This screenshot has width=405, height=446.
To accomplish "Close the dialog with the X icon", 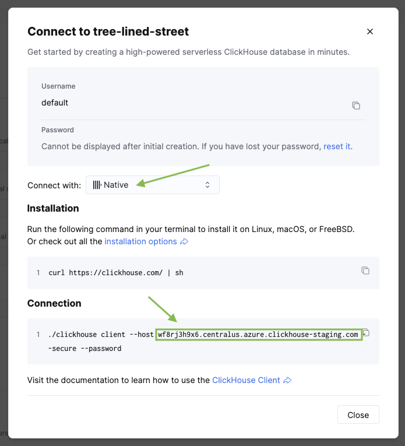I will tap(369, 32).
